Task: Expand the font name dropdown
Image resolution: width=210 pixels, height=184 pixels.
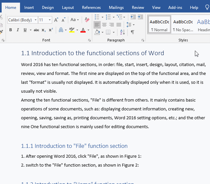Action: (x=35, y=20)
